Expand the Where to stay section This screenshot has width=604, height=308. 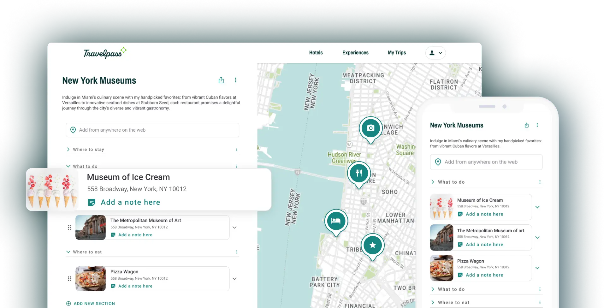pos(68,149)
